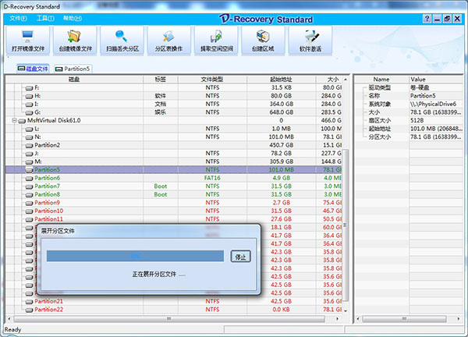468x337 pixels.
Task: Click the Scan Lost Partitions toolbar icon (扫描丢失分区)
Action: click(x=122, y=41)
